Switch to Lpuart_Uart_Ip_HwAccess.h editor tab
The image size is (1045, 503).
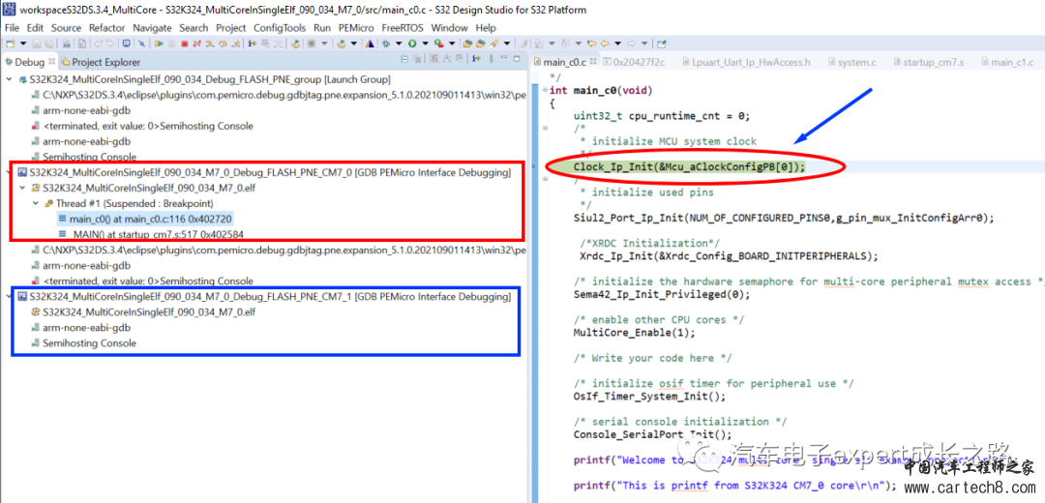(746, 62)
